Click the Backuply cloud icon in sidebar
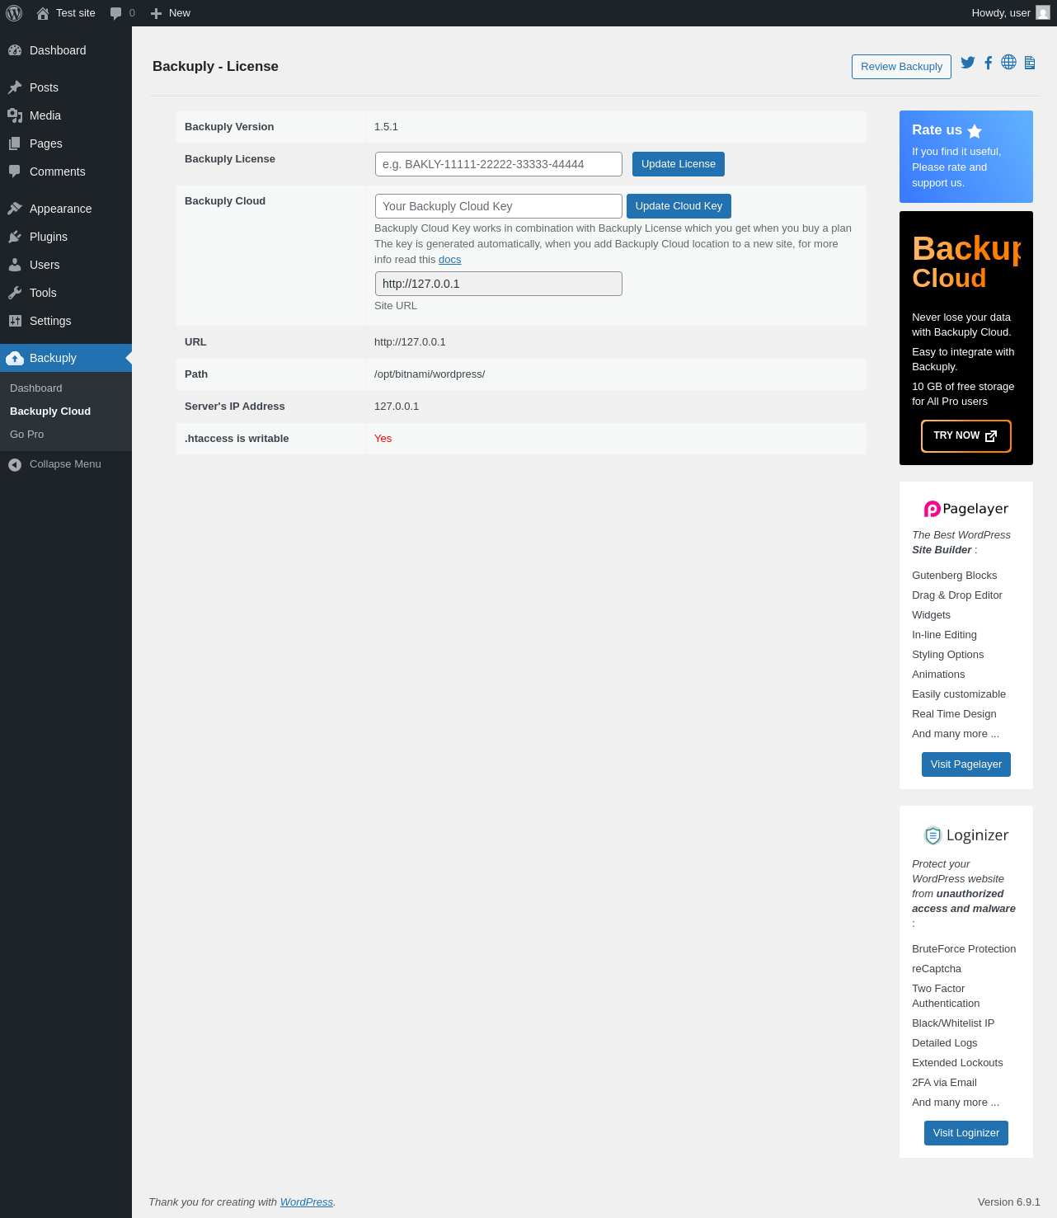 click(15, 358)
